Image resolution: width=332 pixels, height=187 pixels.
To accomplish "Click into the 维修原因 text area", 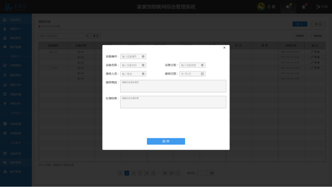I will [173, 86].
